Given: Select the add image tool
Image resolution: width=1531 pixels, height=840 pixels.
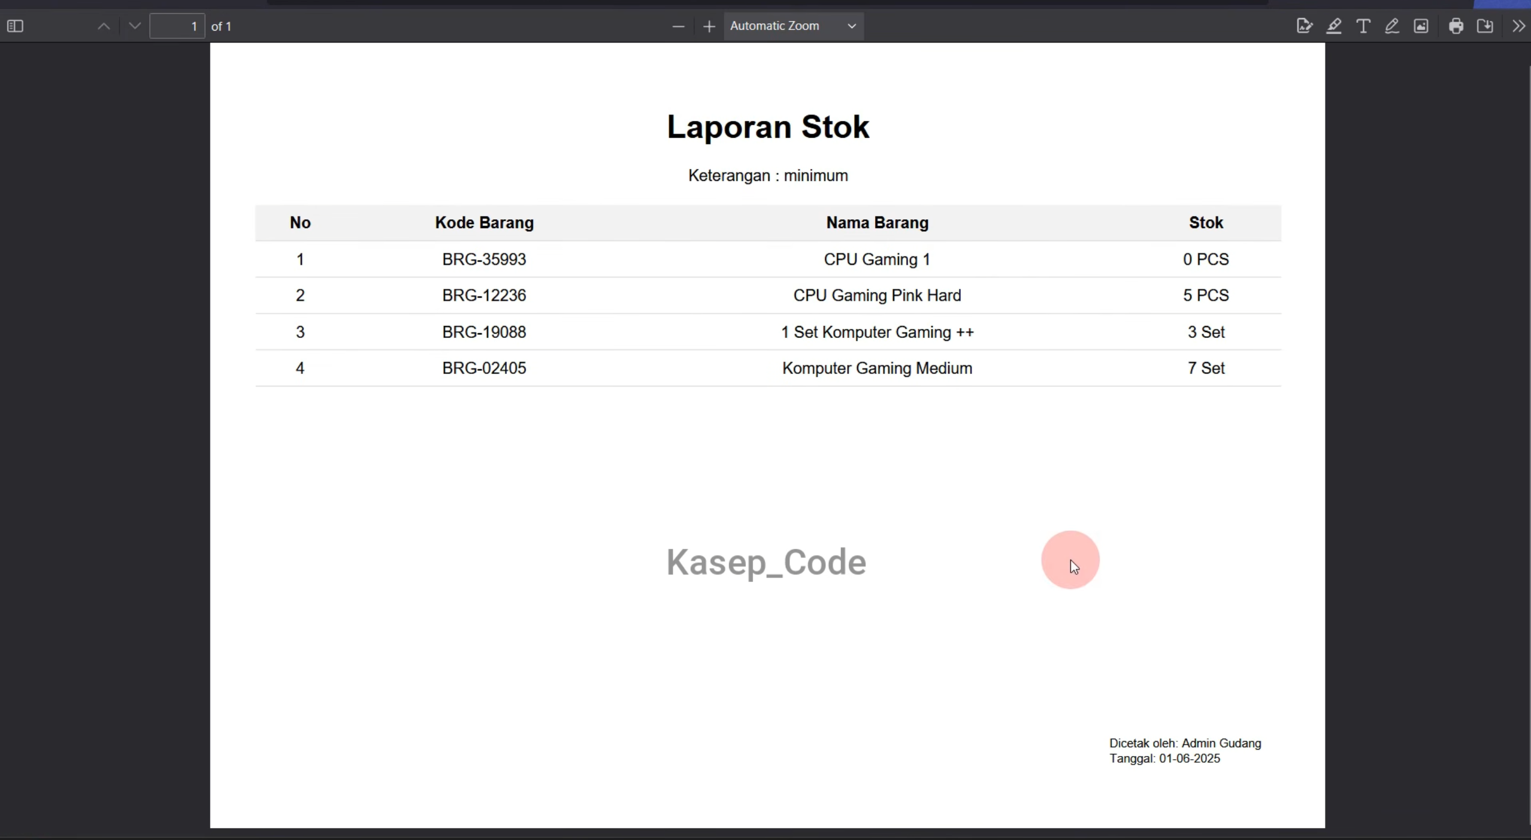Looking at the screenshot, I should click(x=1421, y=26).
